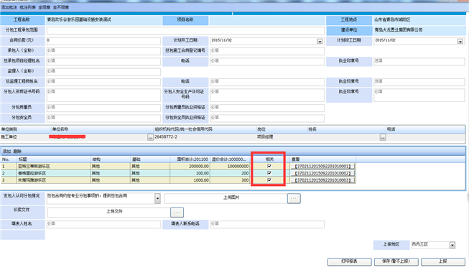Open the 计划开工日期 date dropdown

(320, 41)
